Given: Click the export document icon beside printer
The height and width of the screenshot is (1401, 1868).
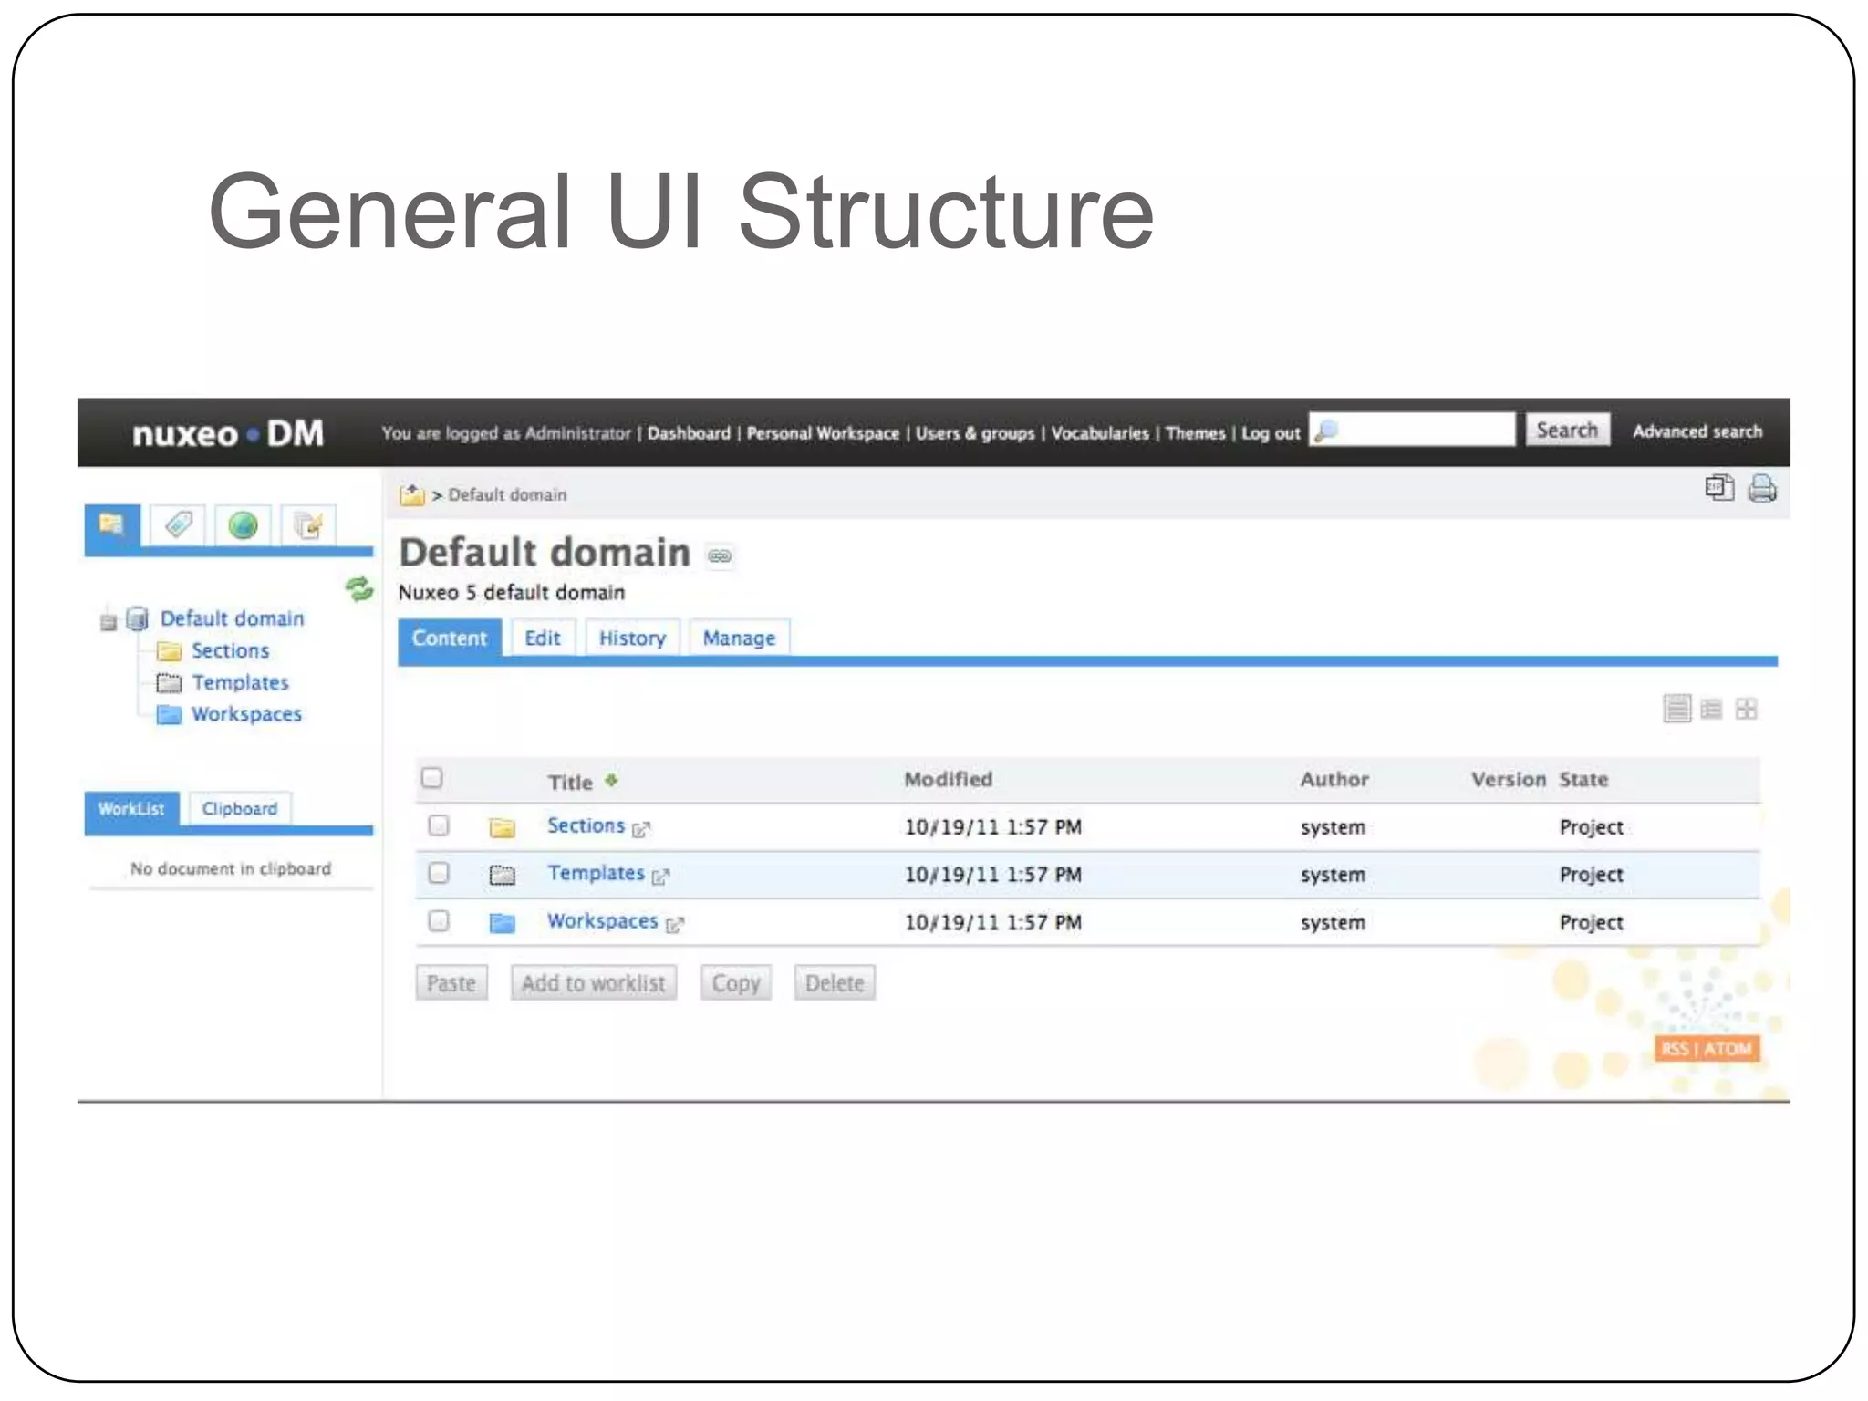Looking at the screenshot, I should click(x=1719, y=488).
